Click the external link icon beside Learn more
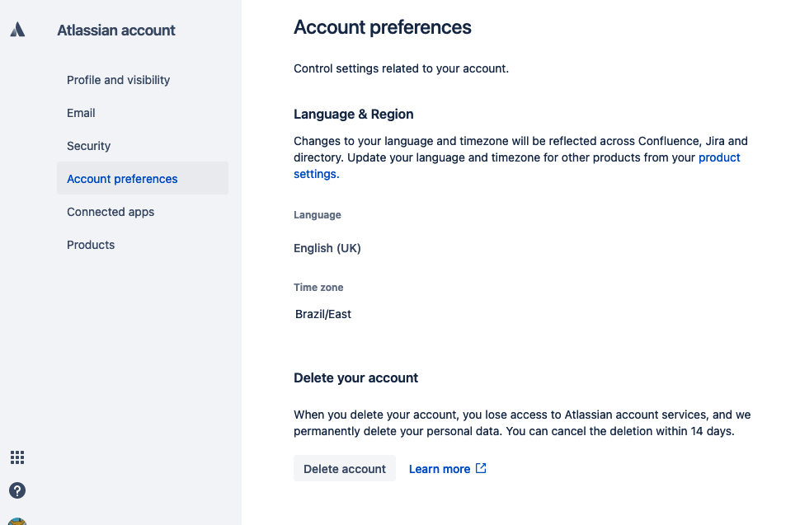The width and height of the screenshot is (800, 525). (x=481, y=468)
